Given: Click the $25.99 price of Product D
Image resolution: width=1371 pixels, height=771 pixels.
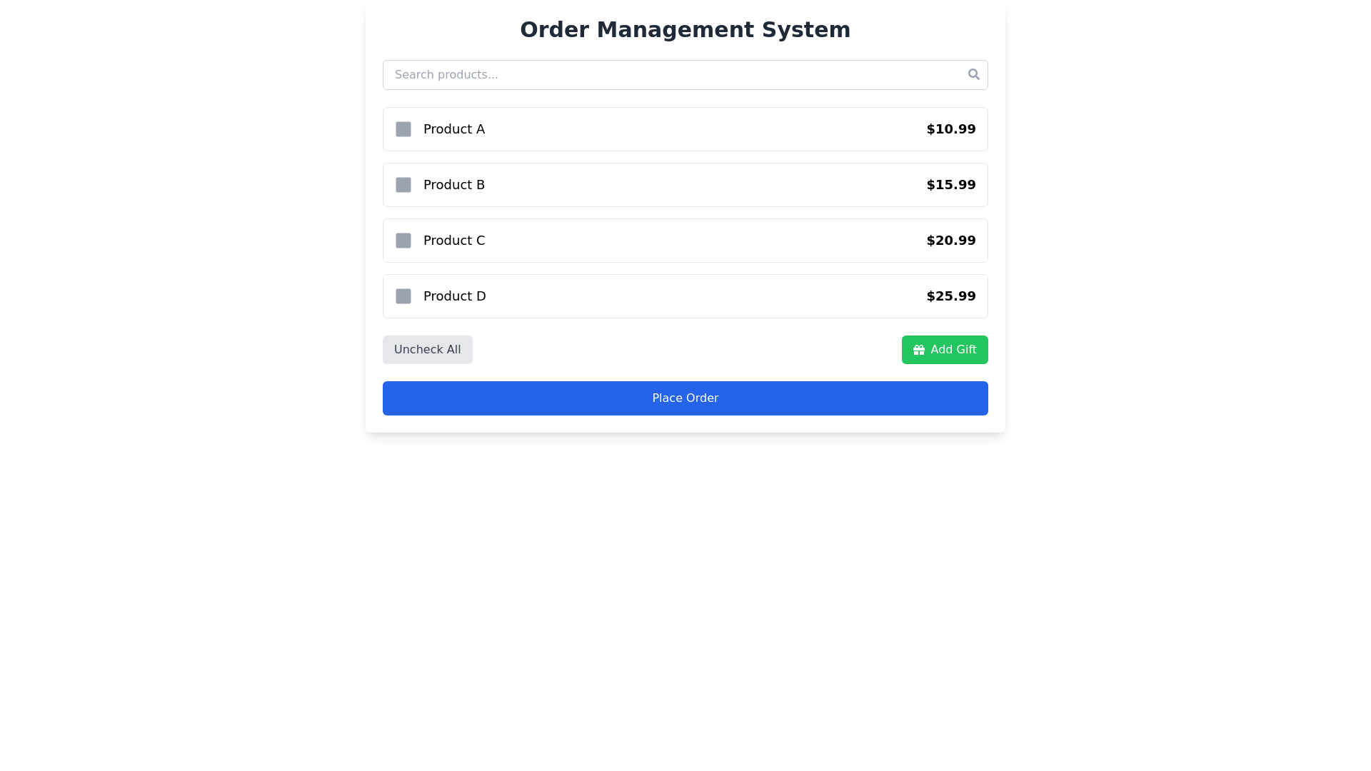Looking at the screenshot, I should pyautogui.click(x=951, y=296).
